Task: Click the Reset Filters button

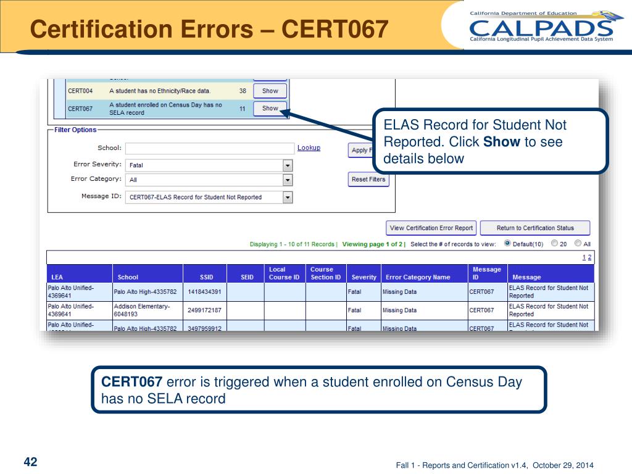Action: click(368, 180)
